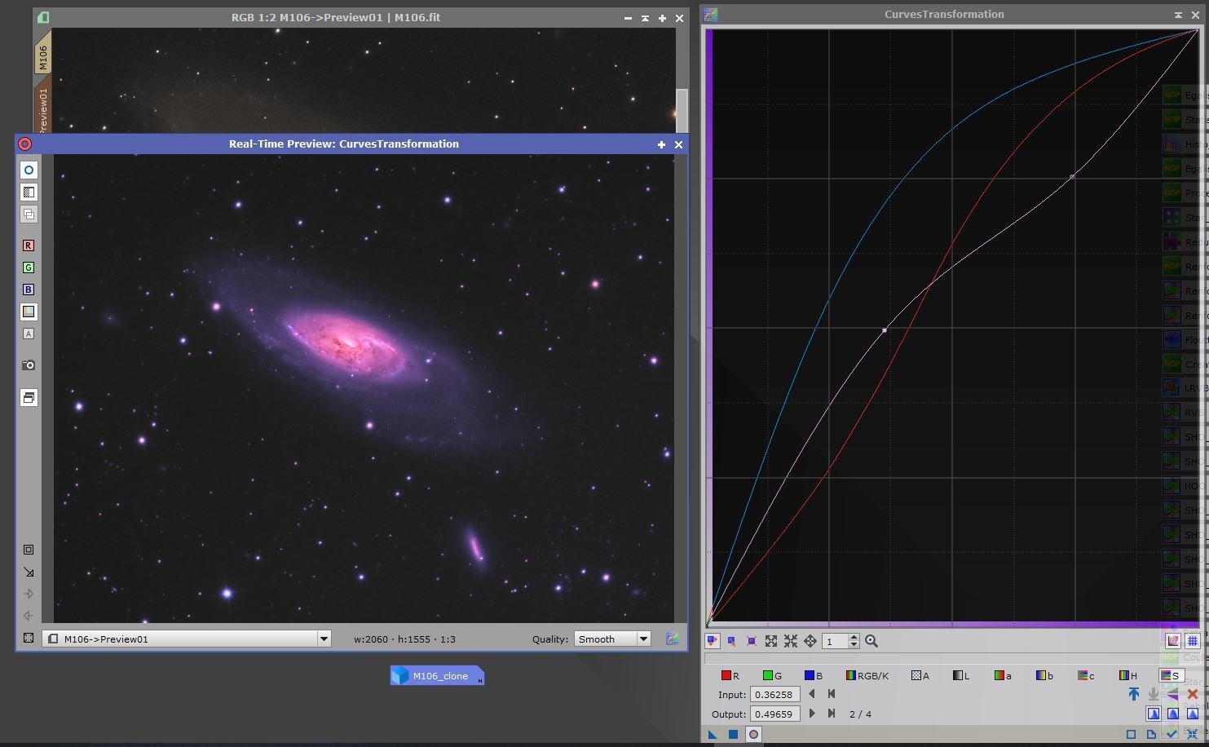Click the blue checkmark icon in CurvesTransformation

pos(1171,735)
